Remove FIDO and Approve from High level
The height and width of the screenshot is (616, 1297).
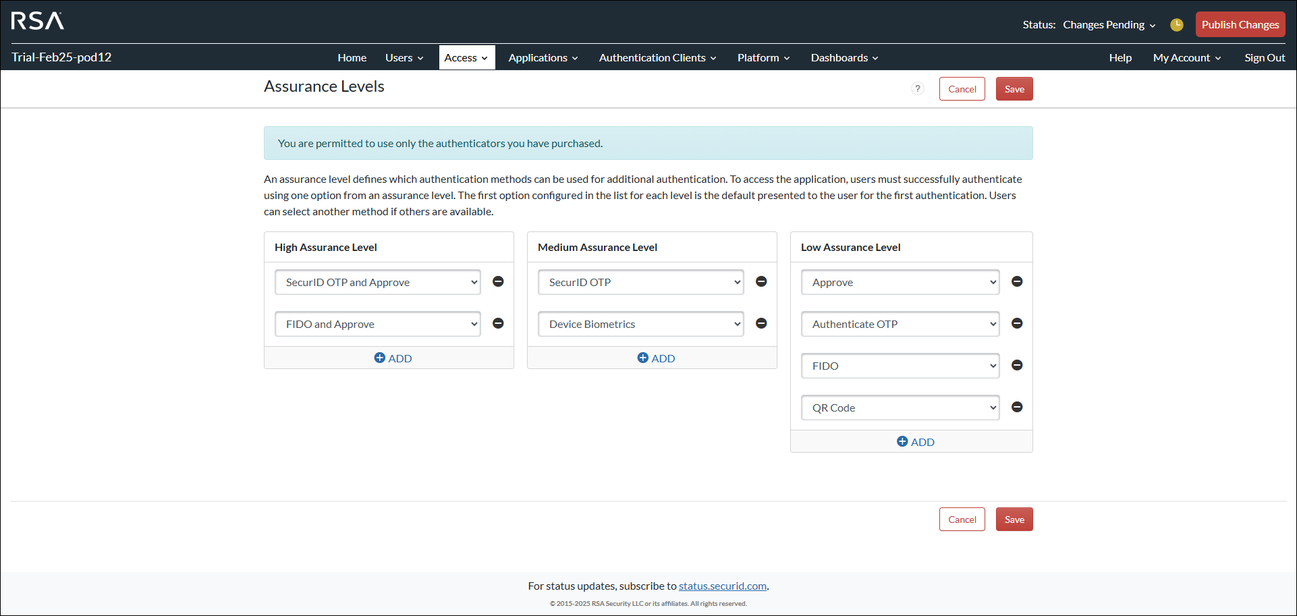(x=498, y=324)
